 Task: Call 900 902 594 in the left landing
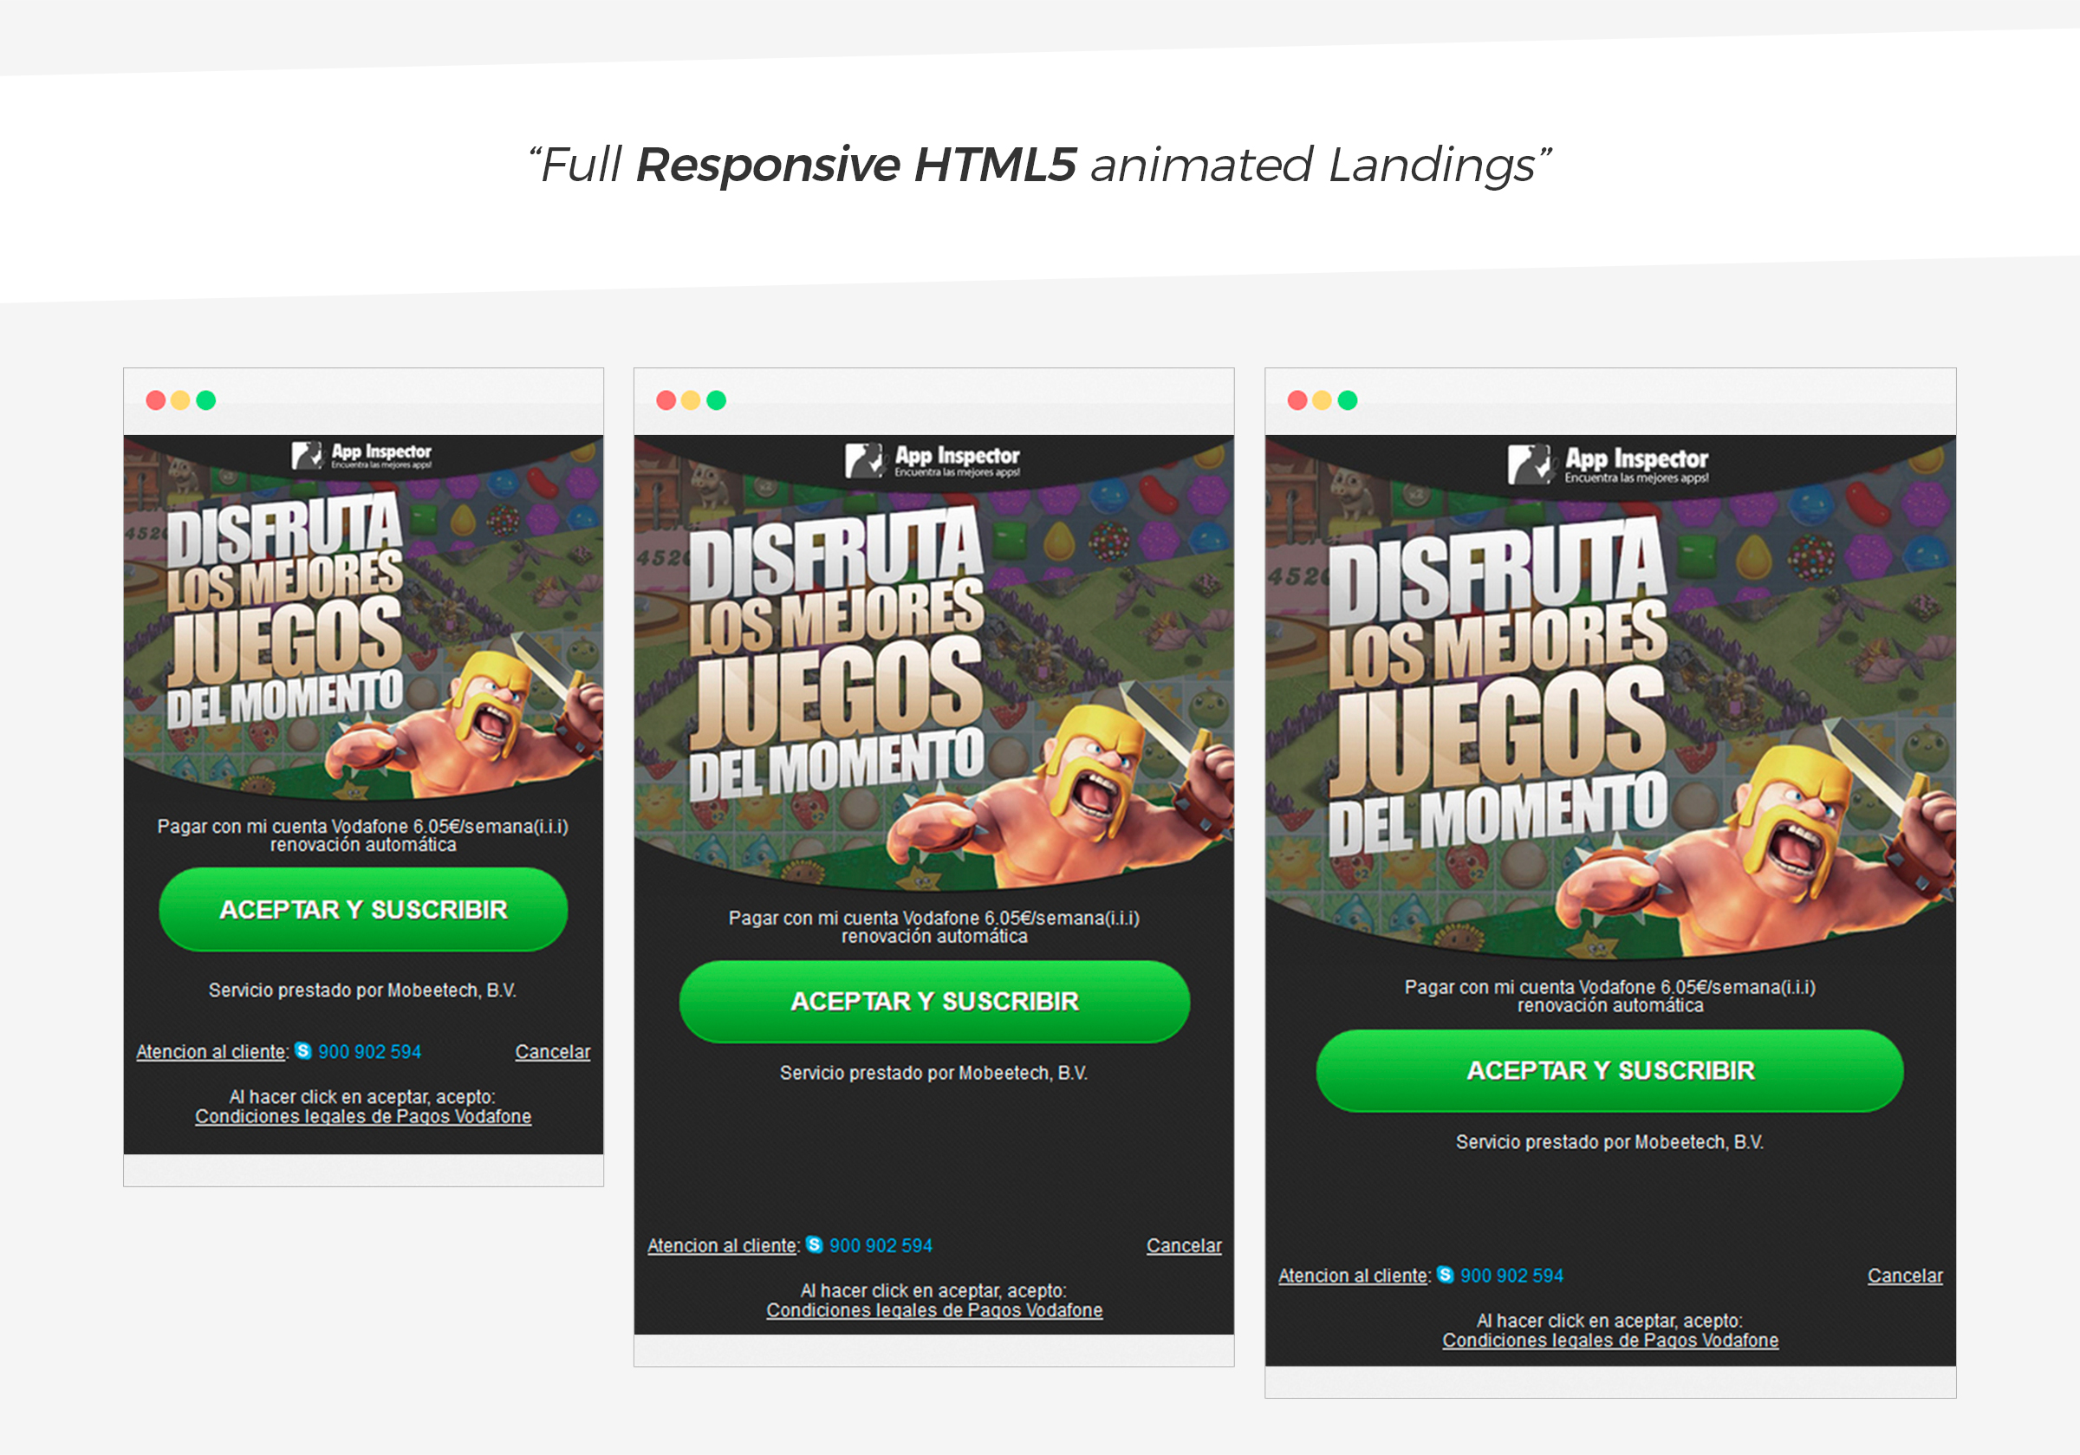coord(369,1052)
